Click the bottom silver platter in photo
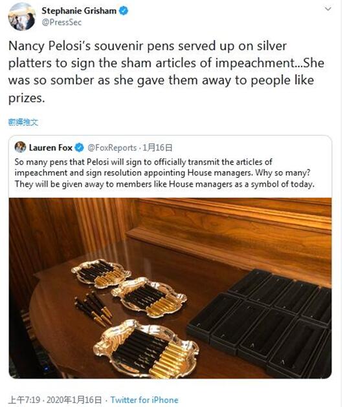This screenshot has height=407, width=345. [146, 349]
